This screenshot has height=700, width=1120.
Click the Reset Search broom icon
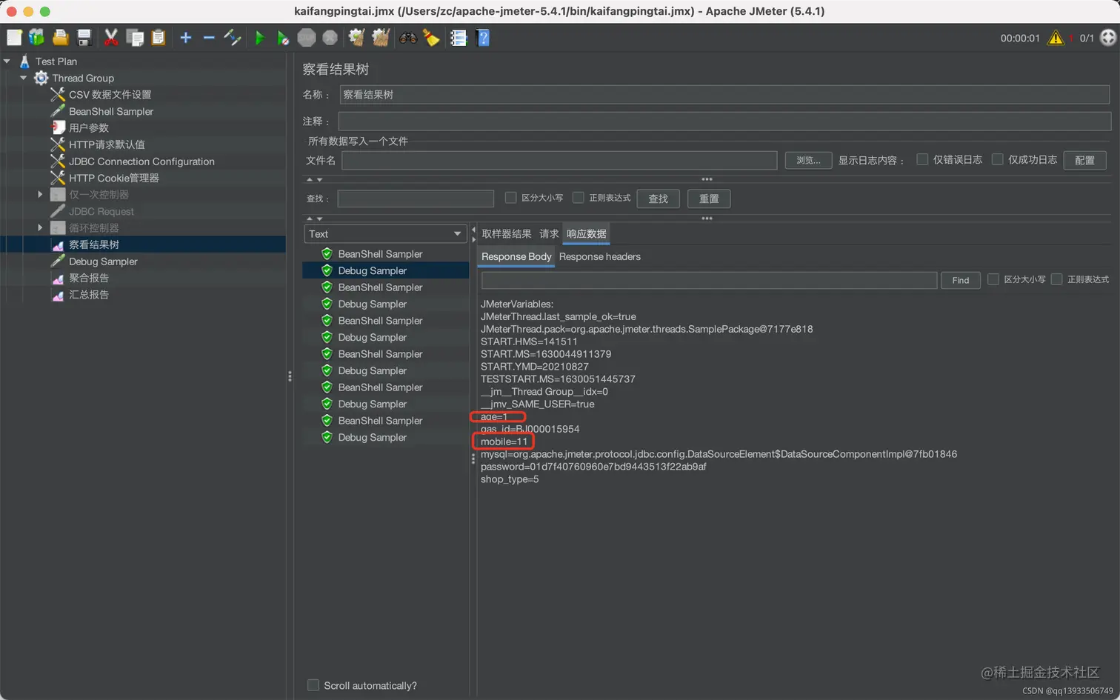[x=431, y=37]
